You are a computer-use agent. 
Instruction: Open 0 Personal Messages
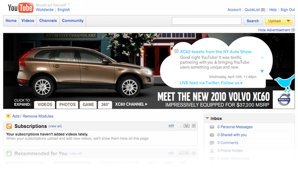point(235,127)
